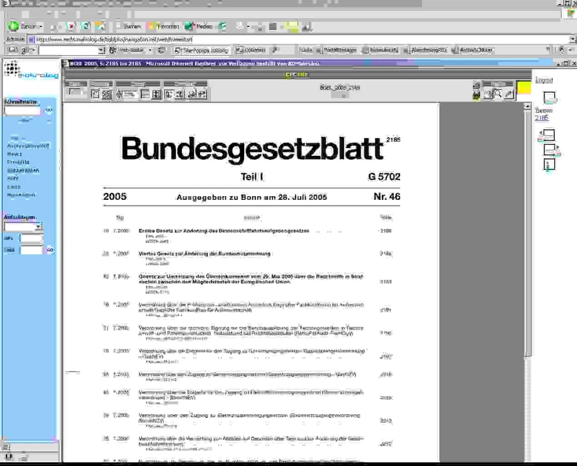Activate the magnifier tool near the yellow swatch
Screen dimensions: 577x466
pyautogui.click(x=498, y=94)
